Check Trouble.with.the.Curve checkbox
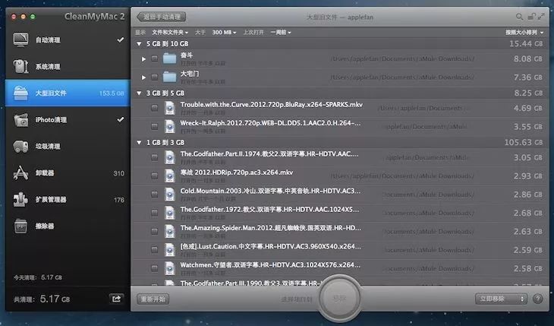The image size is (554, 326). coord(154,108)
